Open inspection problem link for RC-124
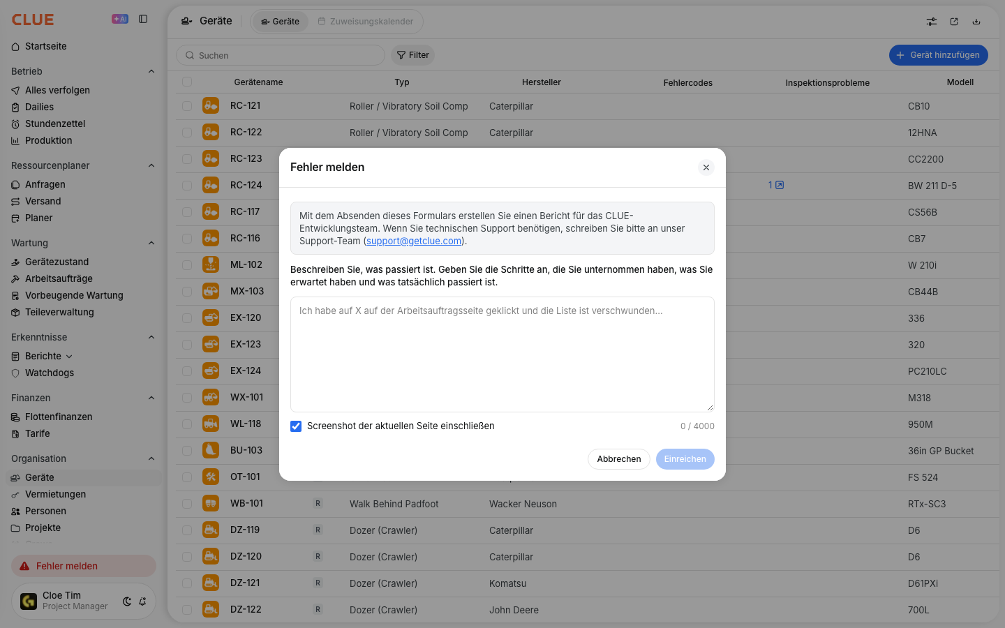Viewport: 1005px width, 628px height. tap(776, 185)
